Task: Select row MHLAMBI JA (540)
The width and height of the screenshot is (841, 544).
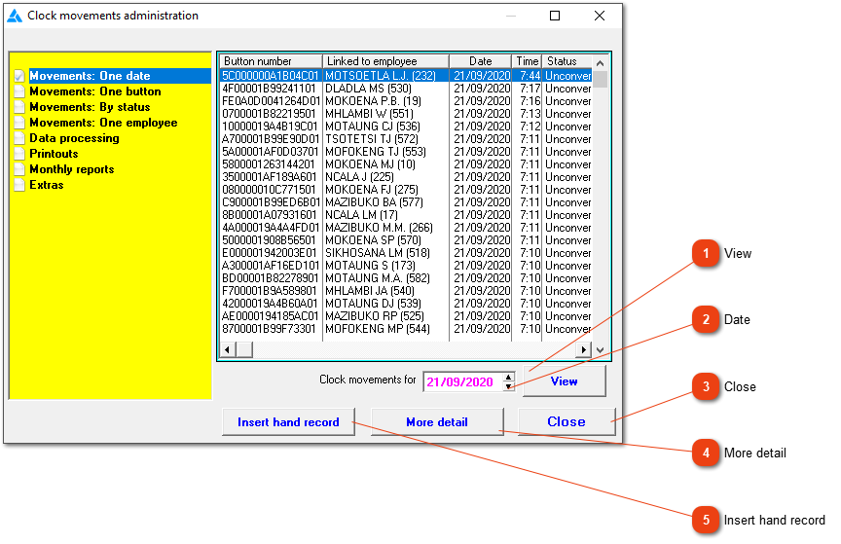Action: point(406,291)
